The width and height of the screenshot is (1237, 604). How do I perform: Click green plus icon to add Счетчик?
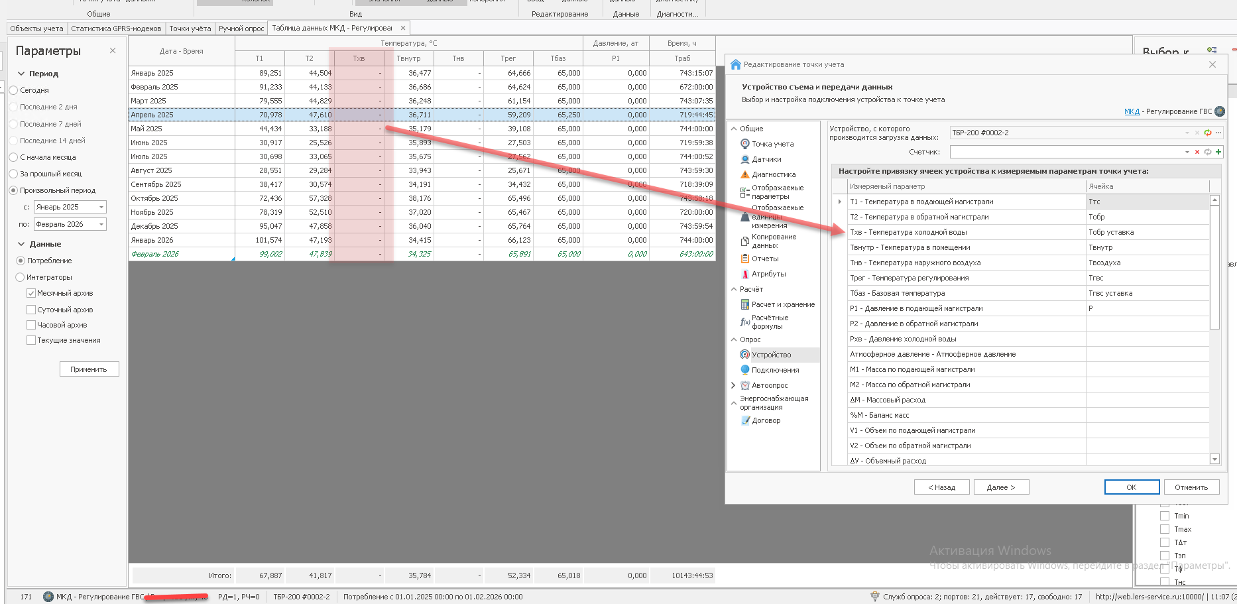click(1218, 152)
